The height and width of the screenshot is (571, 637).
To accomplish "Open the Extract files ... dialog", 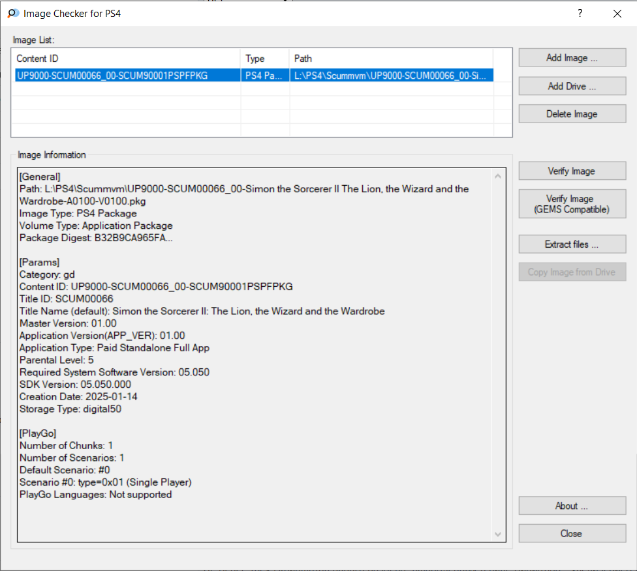I will (572, 244).
